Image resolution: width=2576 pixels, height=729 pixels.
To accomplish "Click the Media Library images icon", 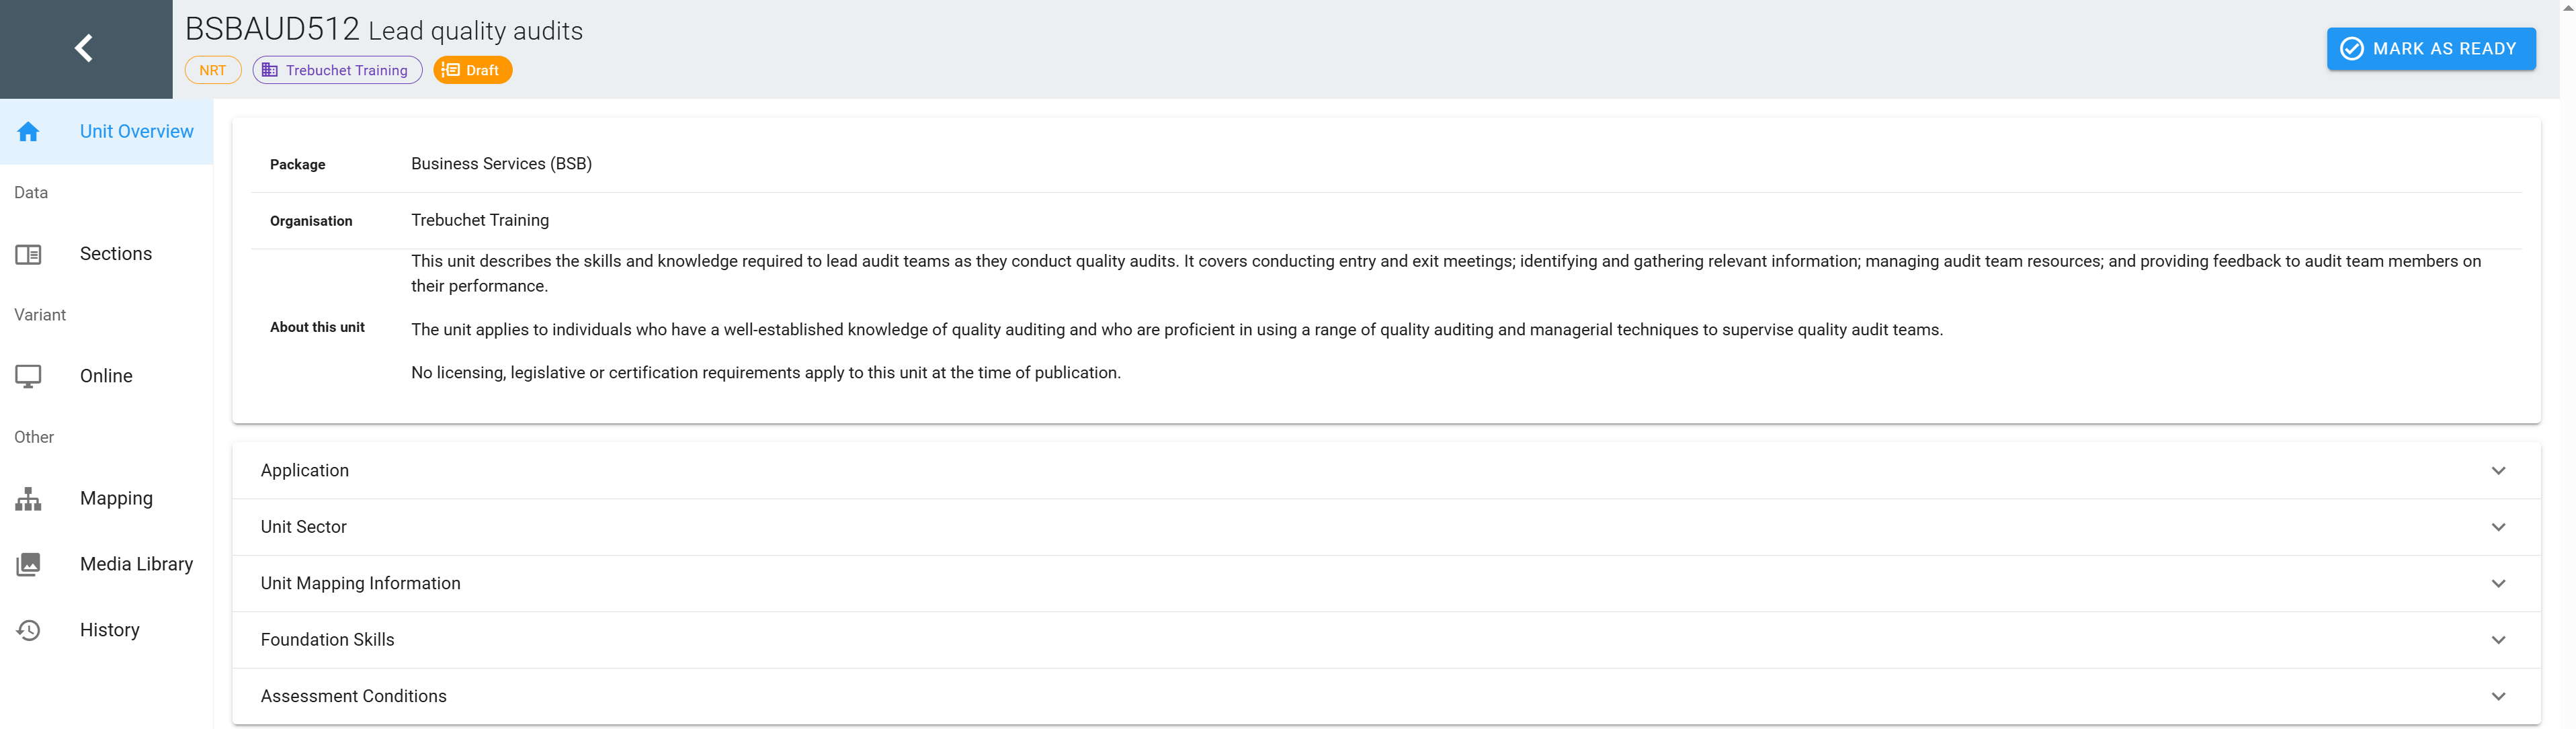I will click(28, 564).
